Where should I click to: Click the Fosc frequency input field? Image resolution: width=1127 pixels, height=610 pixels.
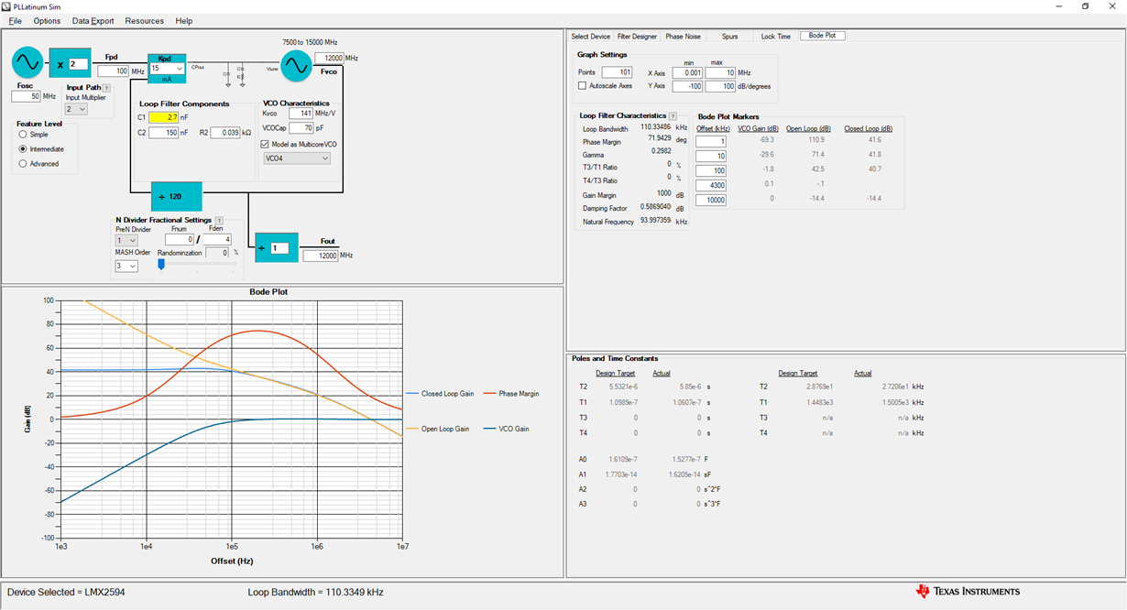pyautogui.click(x=27, y=96)
